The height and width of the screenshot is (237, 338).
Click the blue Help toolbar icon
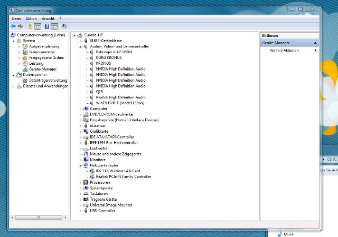tap(47, 26)
